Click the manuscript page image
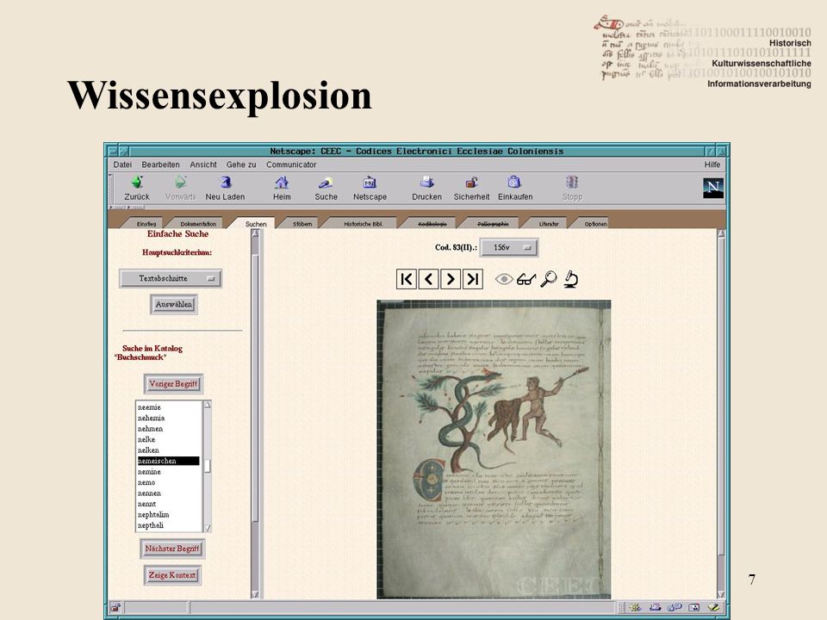 tap(494, 449)
